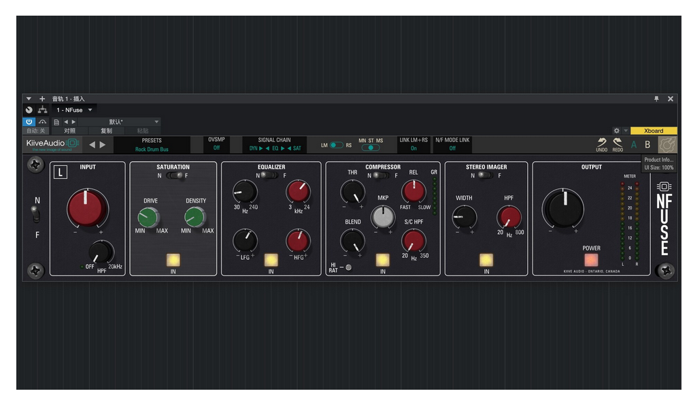
Task: Click the UNDO arrow icon
Action: point(601,144)
